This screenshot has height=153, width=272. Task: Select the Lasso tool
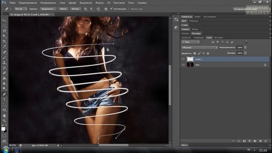[x=4, y=31]
